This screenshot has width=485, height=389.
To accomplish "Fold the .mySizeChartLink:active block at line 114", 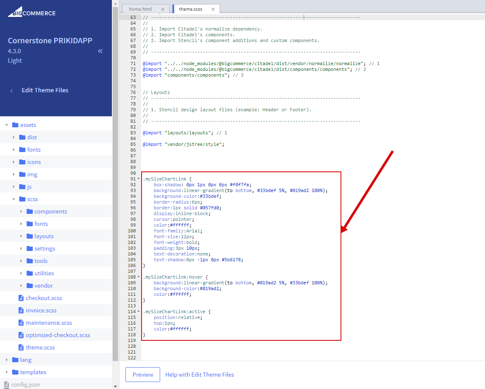I will (x=139, y=312).
